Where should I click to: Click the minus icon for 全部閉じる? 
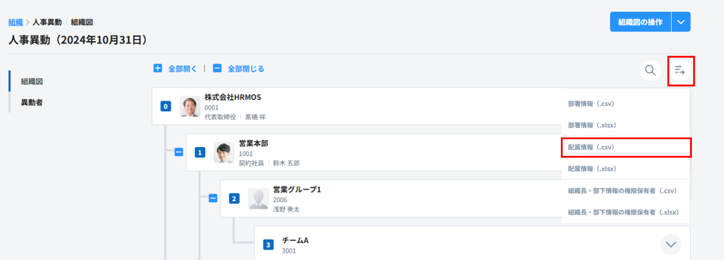click(x=217, y=68)
